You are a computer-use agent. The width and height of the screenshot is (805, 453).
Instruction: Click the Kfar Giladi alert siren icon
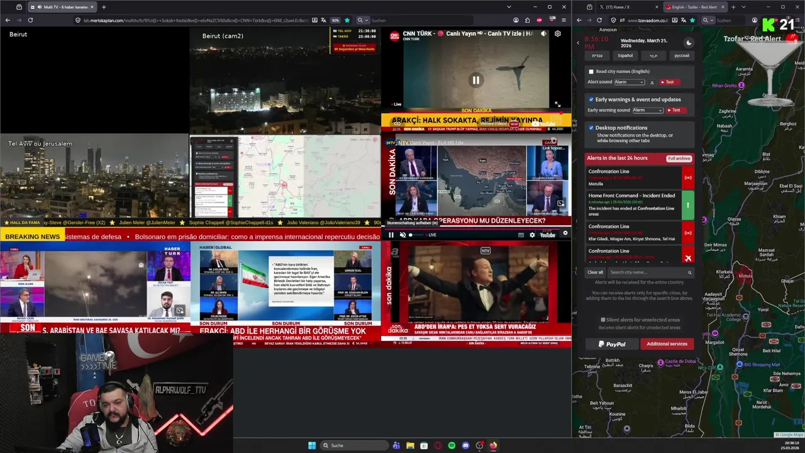tap(688, 233)
